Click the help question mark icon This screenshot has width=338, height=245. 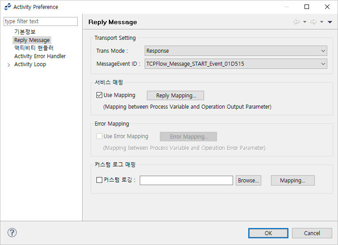coord(12,232)
